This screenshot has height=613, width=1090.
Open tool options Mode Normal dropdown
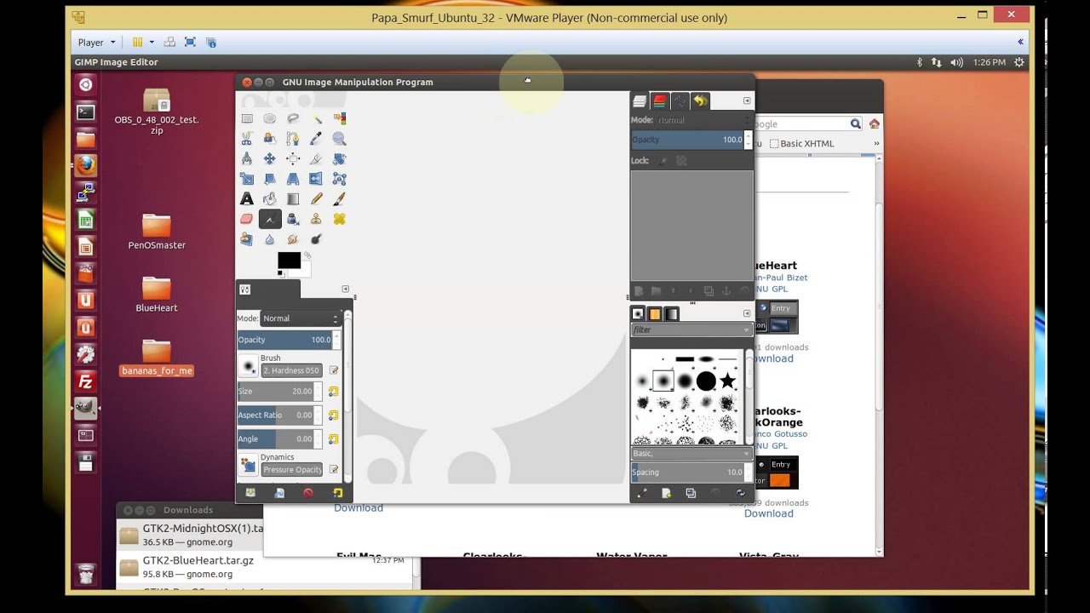coord(301,318)
